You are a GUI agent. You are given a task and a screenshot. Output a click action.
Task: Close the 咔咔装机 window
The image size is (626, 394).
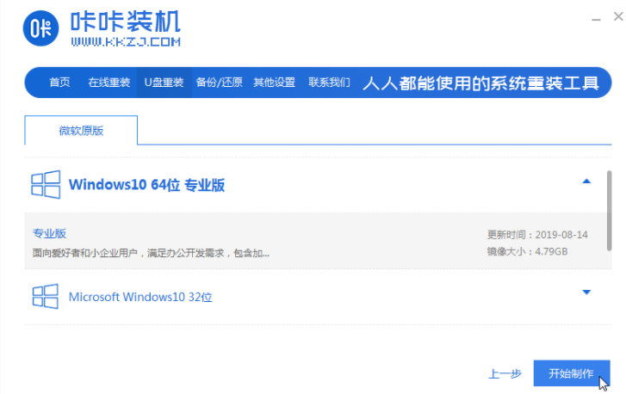618,16
